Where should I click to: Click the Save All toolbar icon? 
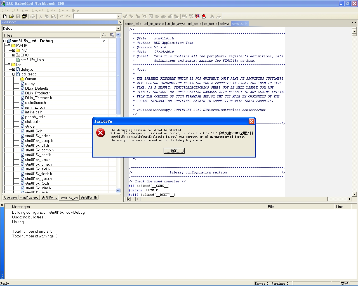coord(24,16)
